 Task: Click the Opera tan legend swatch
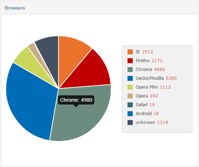pyautogui.click(x=130, y=96)
